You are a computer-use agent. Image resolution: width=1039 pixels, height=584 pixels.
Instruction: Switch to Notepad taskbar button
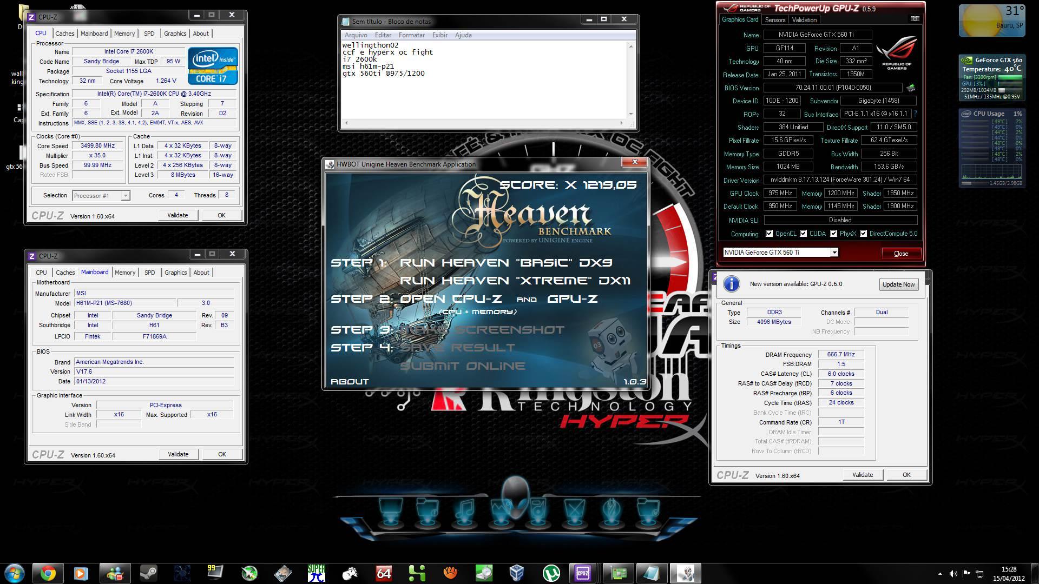point(652,573)
